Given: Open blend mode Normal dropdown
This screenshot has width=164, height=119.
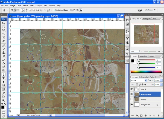Looking at the screenshot, I should 146,80.
